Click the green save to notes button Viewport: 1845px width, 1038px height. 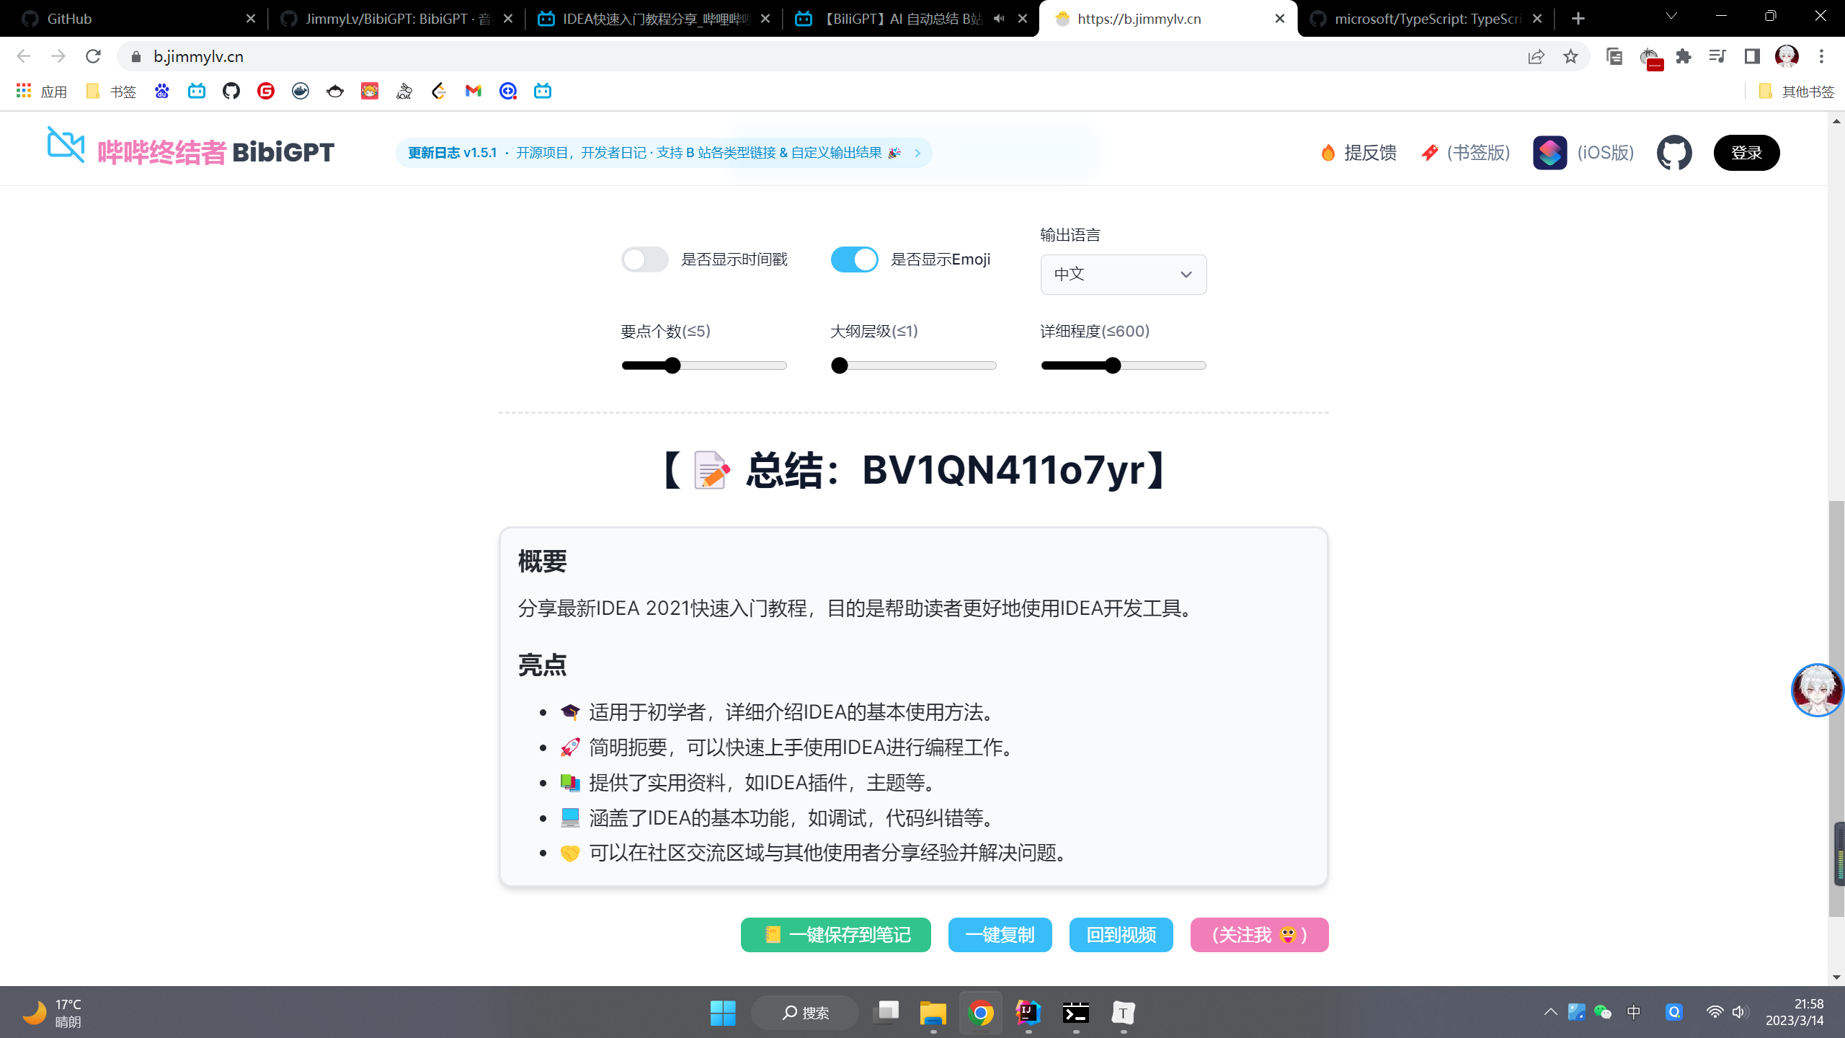coord(835,935)
